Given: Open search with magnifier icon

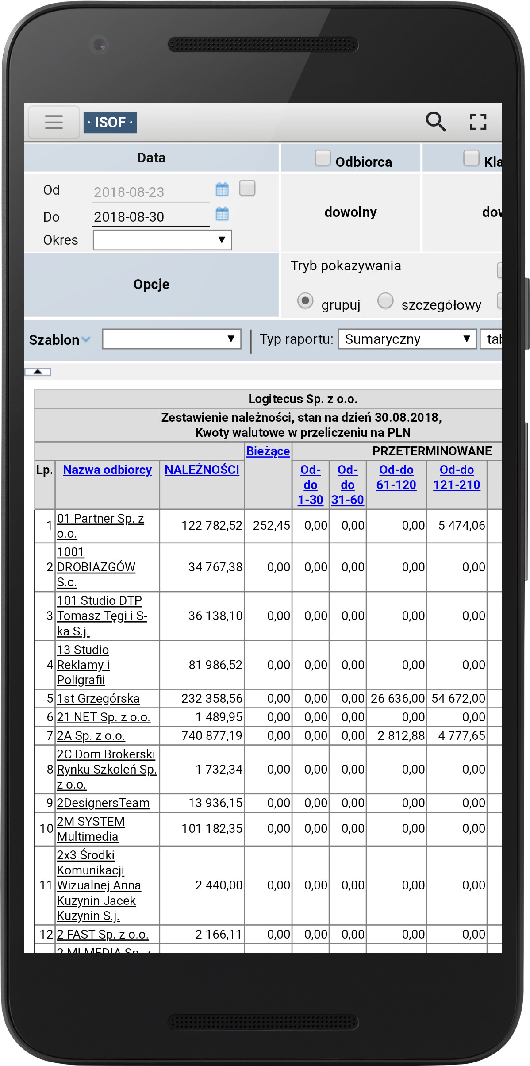Looking at the screenshot, I should click(x=435, y=122).
